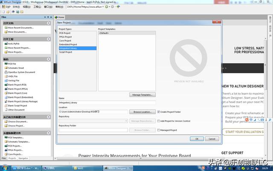Toggle the Managed Project checkbox
The width and height of the screenshot is (273, 171).
tap(159, 130)
